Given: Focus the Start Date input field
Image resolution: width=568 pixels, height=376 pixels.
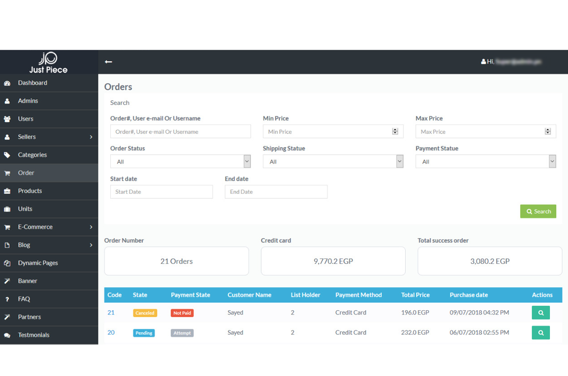Looking at the screenshot, I should click(161, 192).
